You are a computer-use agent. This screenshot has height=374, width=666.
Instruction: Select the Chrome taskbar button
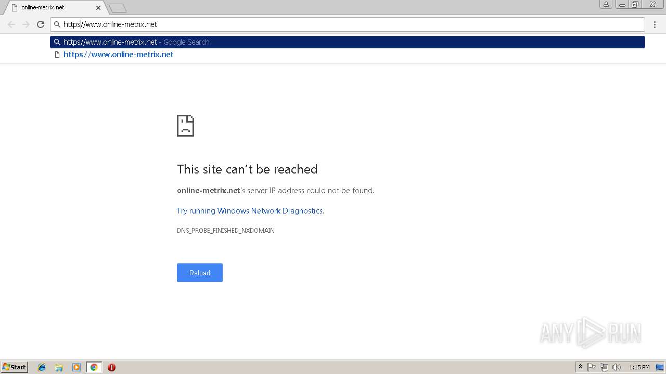coord(94,367)
